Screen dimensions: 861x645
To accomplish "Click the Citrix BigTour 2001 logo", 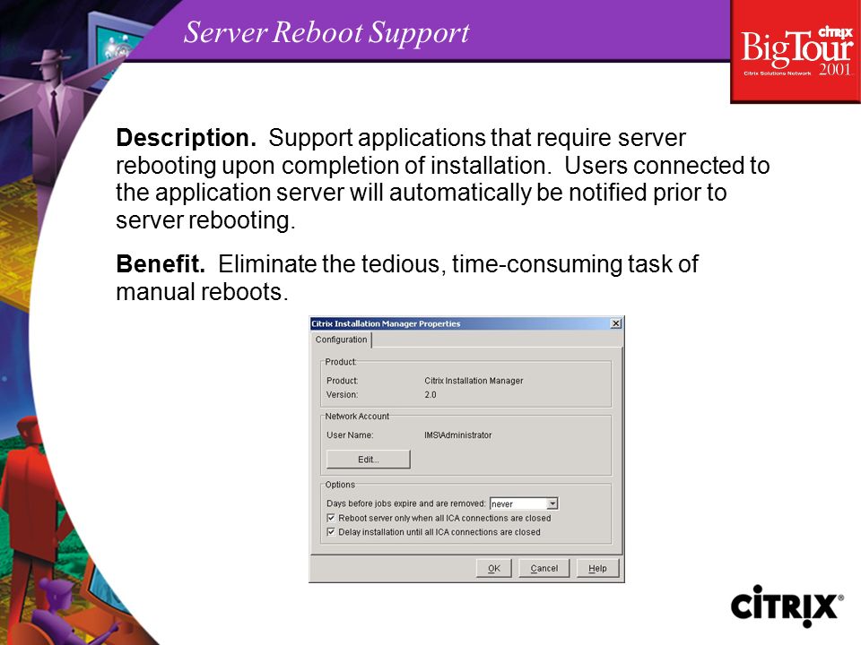I will (x=796, y=51).
